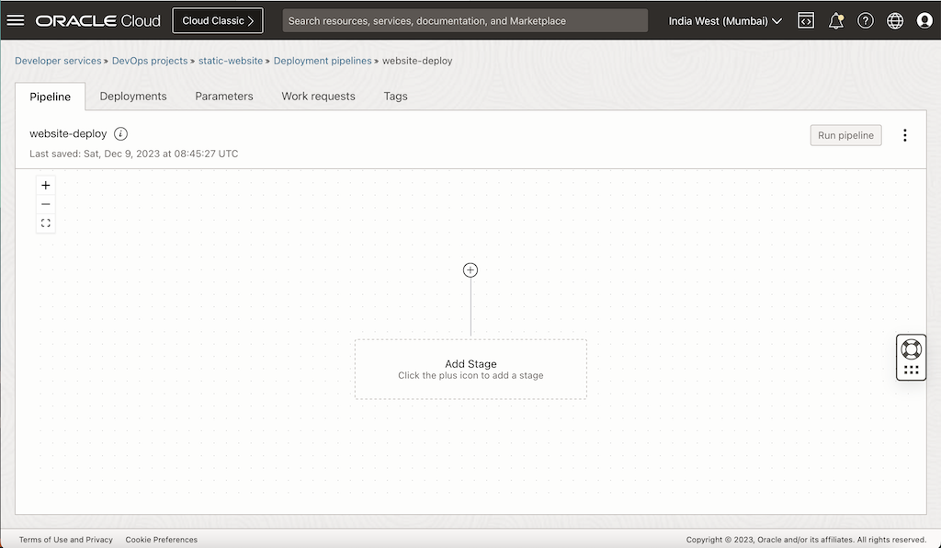Navigate to the static-website breadcrumb link
941x548 pixels.
coord(230,61)
